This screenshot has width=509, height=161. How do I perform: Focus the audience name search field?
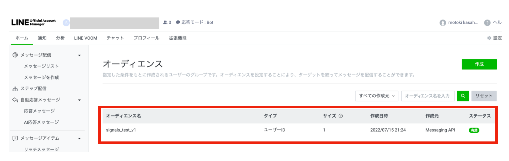point(428,96)
